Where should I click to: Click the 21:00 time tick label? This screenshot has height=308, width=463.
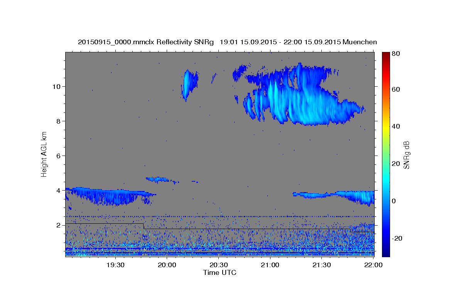point(270,265)
